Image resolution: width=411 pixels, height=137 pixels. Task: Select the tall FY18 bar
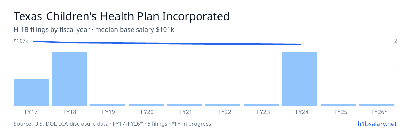tap(70, 79)
